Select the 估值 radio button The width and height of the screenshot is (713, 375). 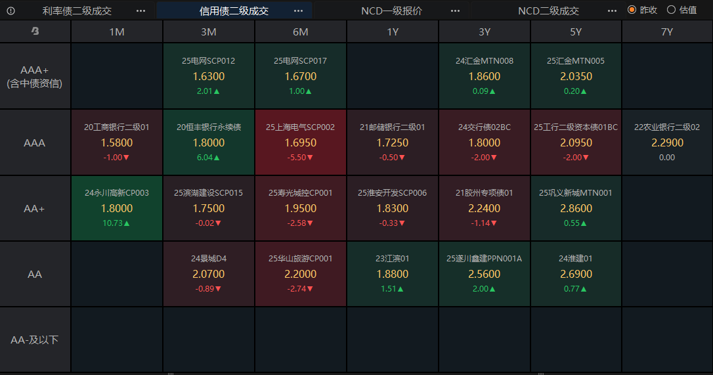671,10
